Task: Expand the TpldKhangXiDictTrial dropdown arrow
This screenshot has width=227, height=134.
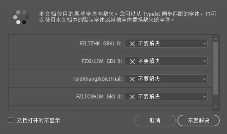Action: tap(205, 79)
